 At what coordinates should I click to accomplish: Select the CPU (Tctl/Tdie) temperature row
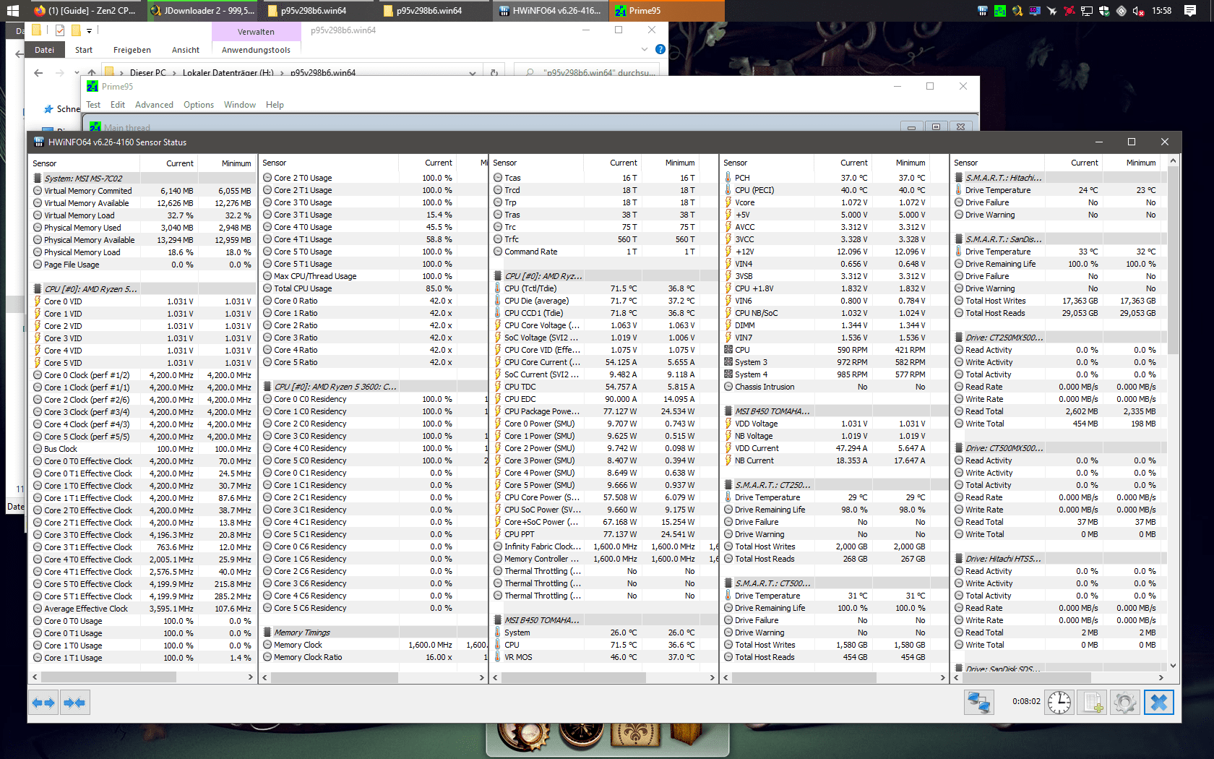point(603,288)
